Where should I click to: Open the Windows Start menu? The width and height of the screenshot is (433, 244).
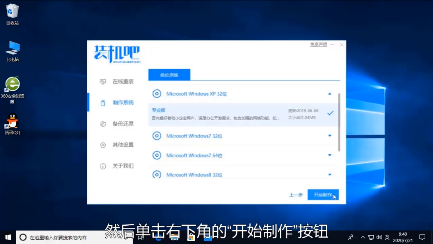[x=8, y=237]
